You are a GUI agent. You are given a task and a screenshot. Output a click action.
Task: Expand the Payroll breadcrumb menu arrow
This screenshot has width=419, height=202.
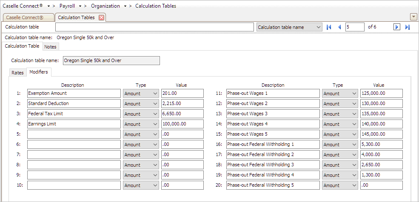(81, 6)
